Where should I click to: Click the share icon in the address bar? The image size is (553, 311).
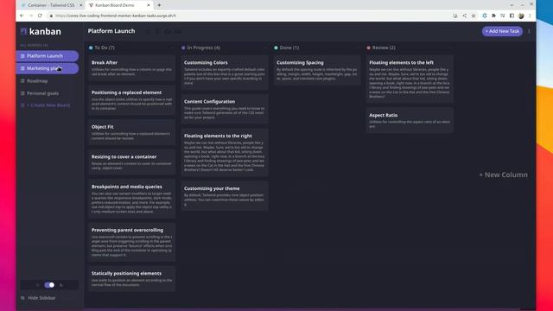[x=465, y=16]
